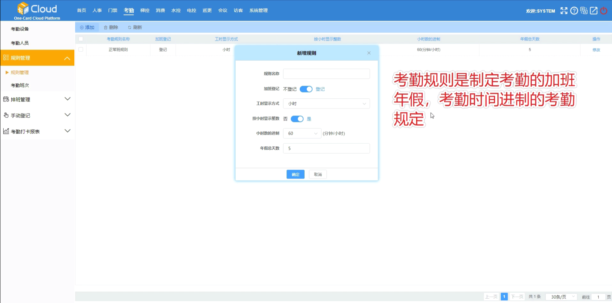Open the 工时显示方式 dropdown
Screen dimensions: 612x303
[x=326, y=103]
